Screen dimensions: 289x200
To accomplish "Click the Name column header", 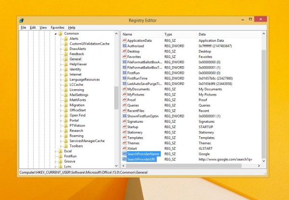I will coord(143,35).
